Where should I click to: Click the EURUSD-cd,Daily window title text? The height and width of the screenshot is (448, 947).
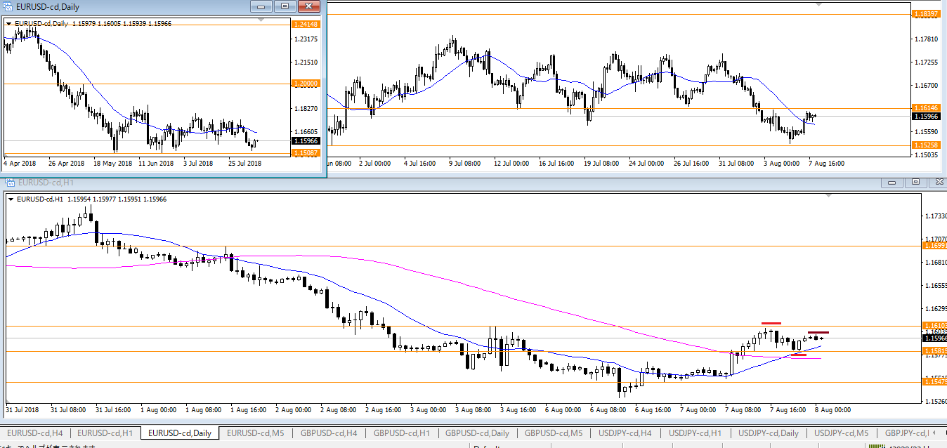pyautogui.click(x=48, y=6)
